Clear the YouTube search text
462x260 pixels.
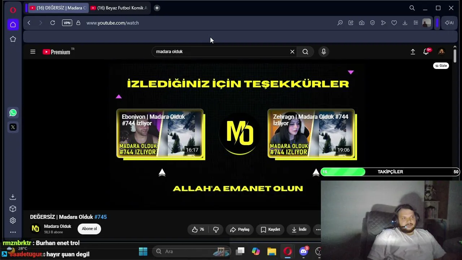click(292, 52)
